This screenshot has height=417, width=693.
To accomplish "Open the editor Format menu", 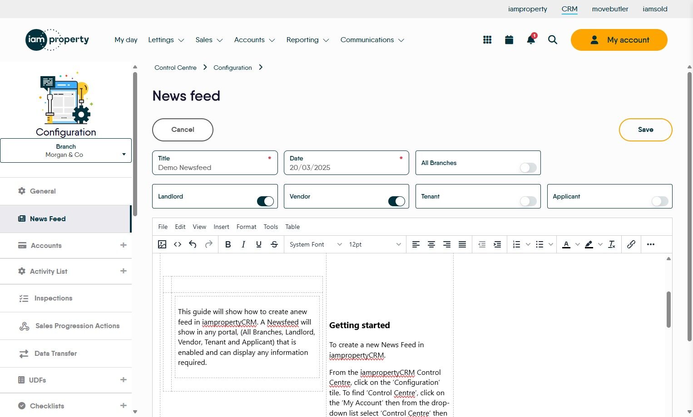I will [247, 227].
